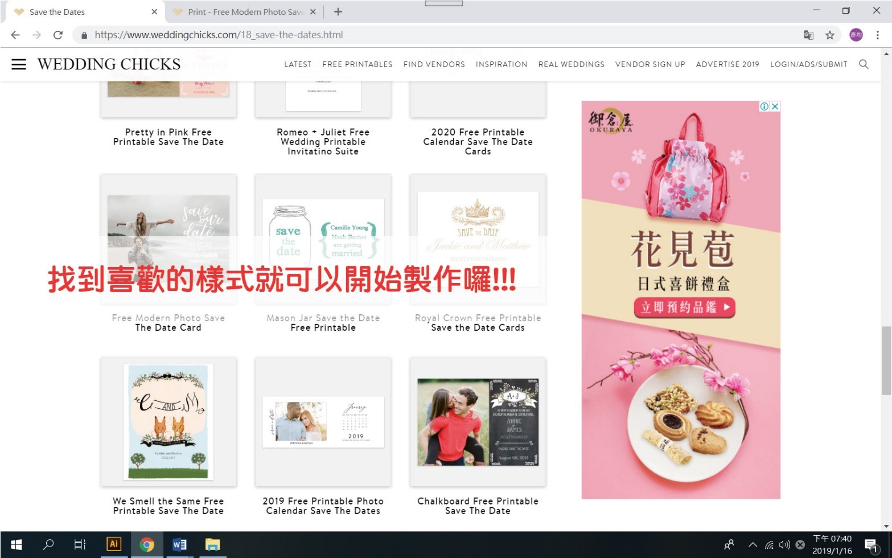Viewport: 892px width, 558px height.
Task: Click the translate page icon in address bar
Action: click(x=808, y=35)
